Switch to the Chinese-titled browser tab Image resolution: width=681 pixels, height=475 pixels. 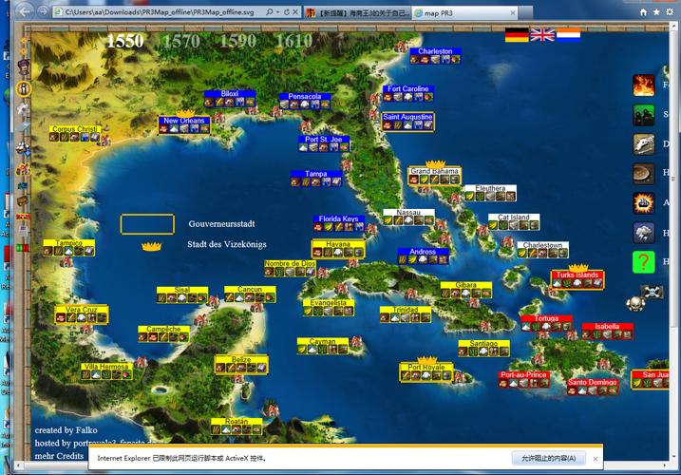[357, 13]
